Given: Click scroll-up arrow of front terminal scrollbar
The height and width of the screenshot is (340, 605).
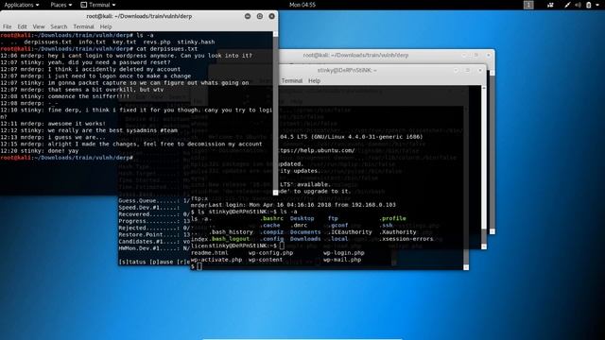Looking at the screenshot, I should pos(275,34).
